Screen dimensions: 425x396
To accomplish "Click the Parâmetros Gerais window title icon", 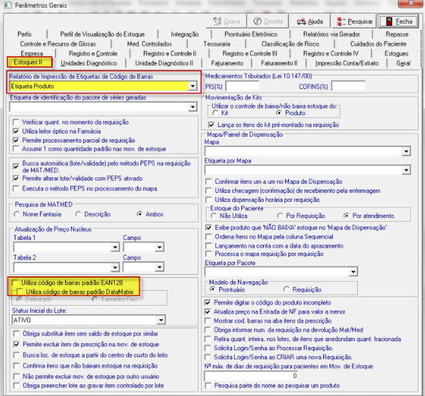I will click(7, 5).
